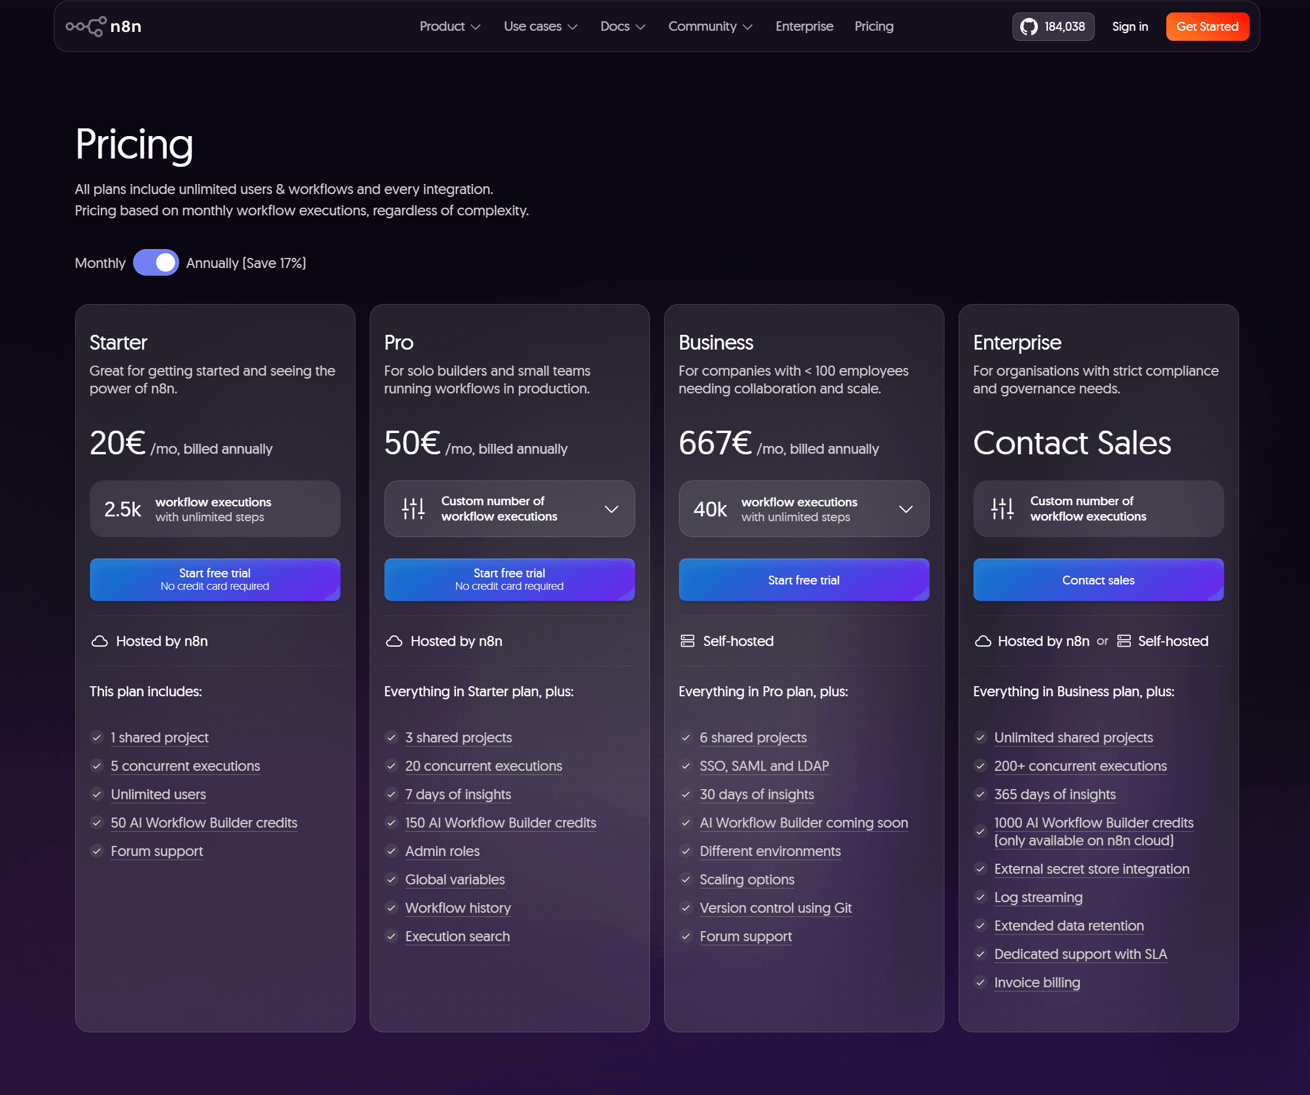Viewport: 1310px width, 1095px height.
Task: Click the n8n logo in the header
Action: click(103, 26)
